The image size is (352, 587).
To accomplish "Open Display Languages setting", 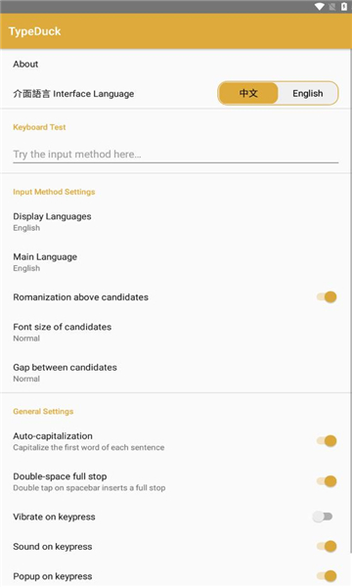I will click(x=176, y=222).
